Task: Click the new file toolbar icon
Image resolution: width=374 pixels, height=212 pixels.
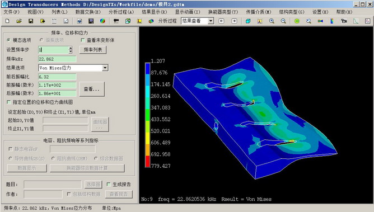Action: pos(7,21)
